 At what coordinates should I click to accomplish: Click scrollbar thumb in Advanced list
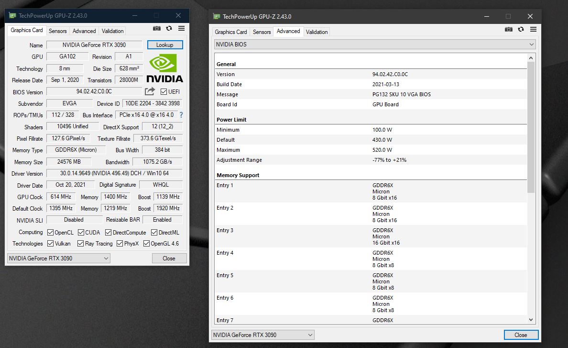[x=531, y=127]
